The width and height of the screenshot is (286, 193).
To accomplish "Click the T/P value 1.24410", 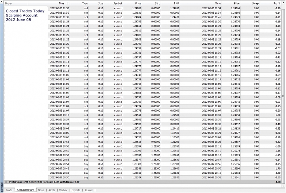I will 174,128.
